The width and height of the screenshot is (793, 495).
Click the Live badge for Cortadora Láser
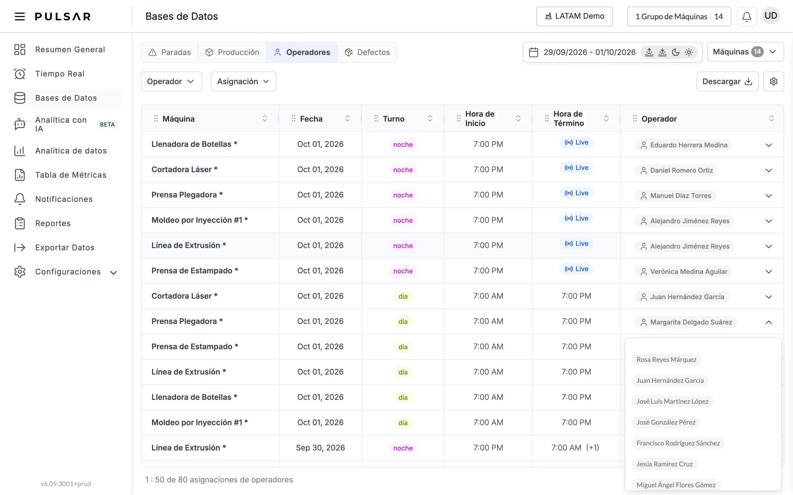(x=576, y=168)
